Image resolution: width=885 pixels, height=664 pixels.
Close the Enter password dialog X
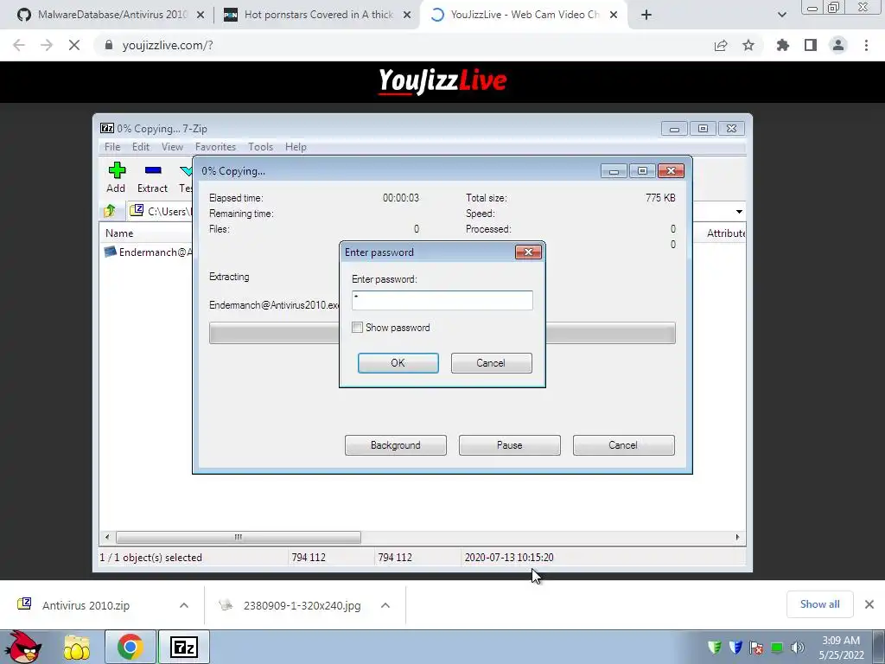tap(528, 252)
